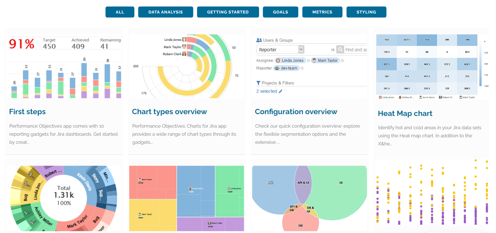The height and width of the screenshot is (233, 496).
Task: Select the Data Analysis category tab
Action: (165, 12)
